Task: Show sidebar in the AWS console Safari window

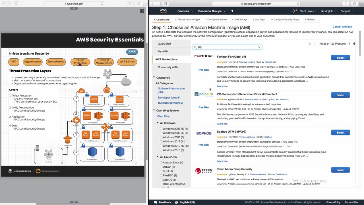Action: click(165, 4)
